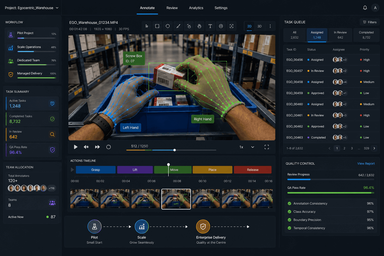Enter fullscreen video view
The width and height of the screenshot is (384, 256).
click(x=267, y=147)
